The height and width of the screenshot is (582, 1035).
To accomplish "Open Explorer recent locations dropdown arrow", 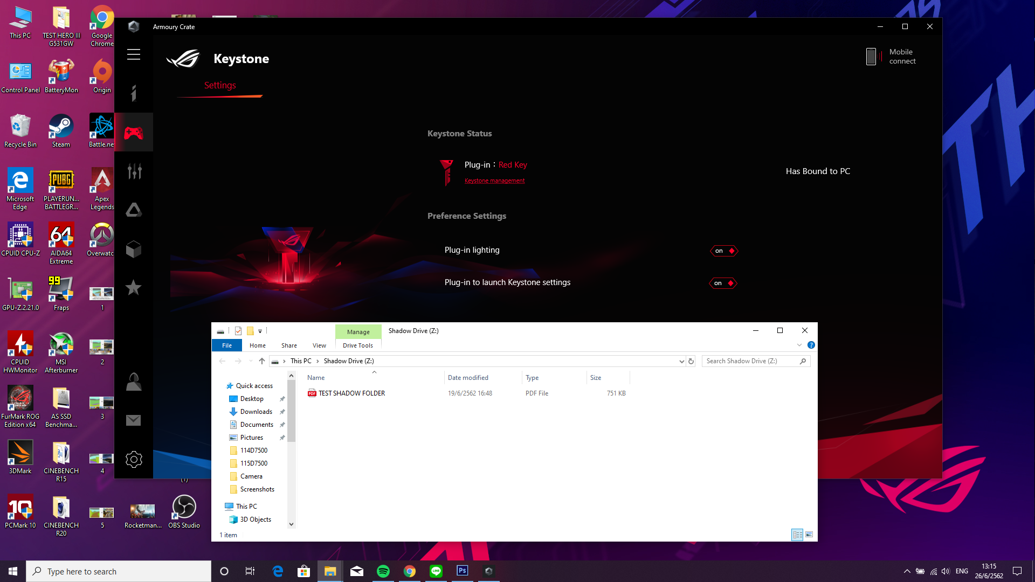I will (x=251, y=361).
